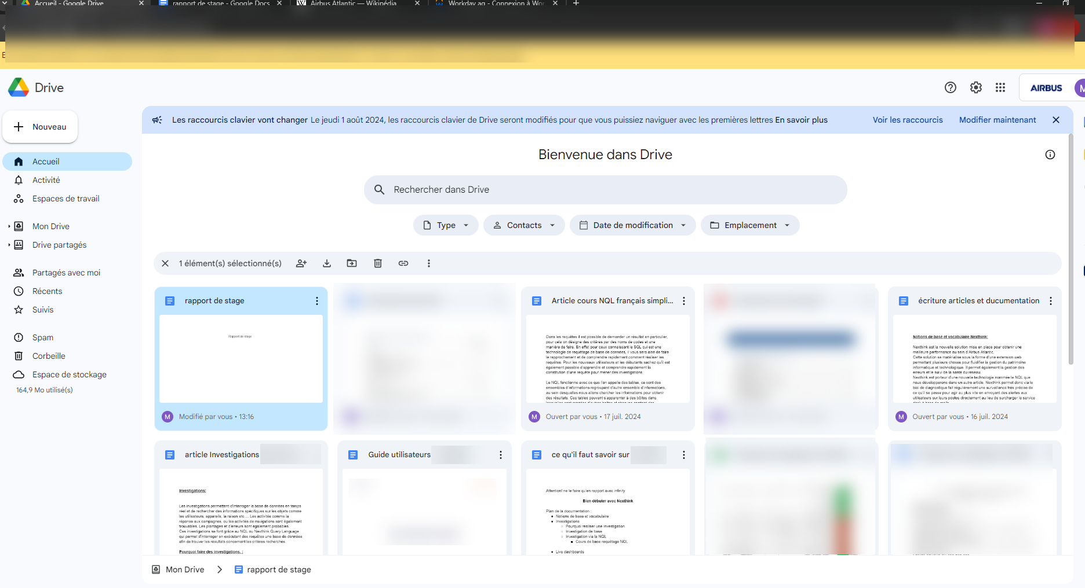
Task: Open En savoir plus about keyboard shortcuts
Action: (x=802, y=120)
